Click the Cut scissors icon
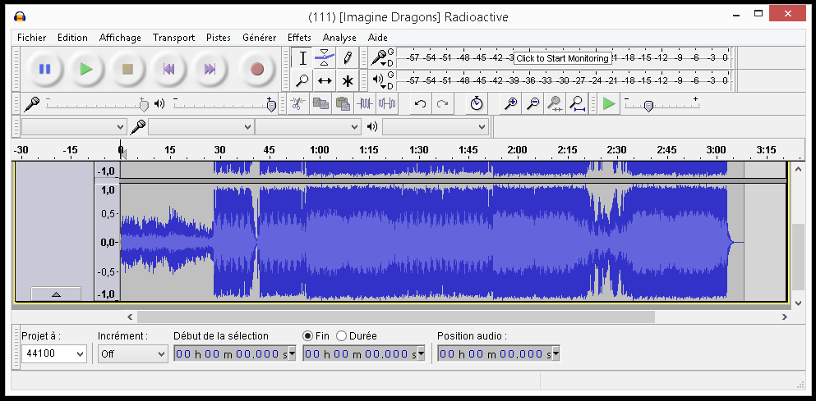The height and width of the screenshot is (401, 816). tap(297, 104)
